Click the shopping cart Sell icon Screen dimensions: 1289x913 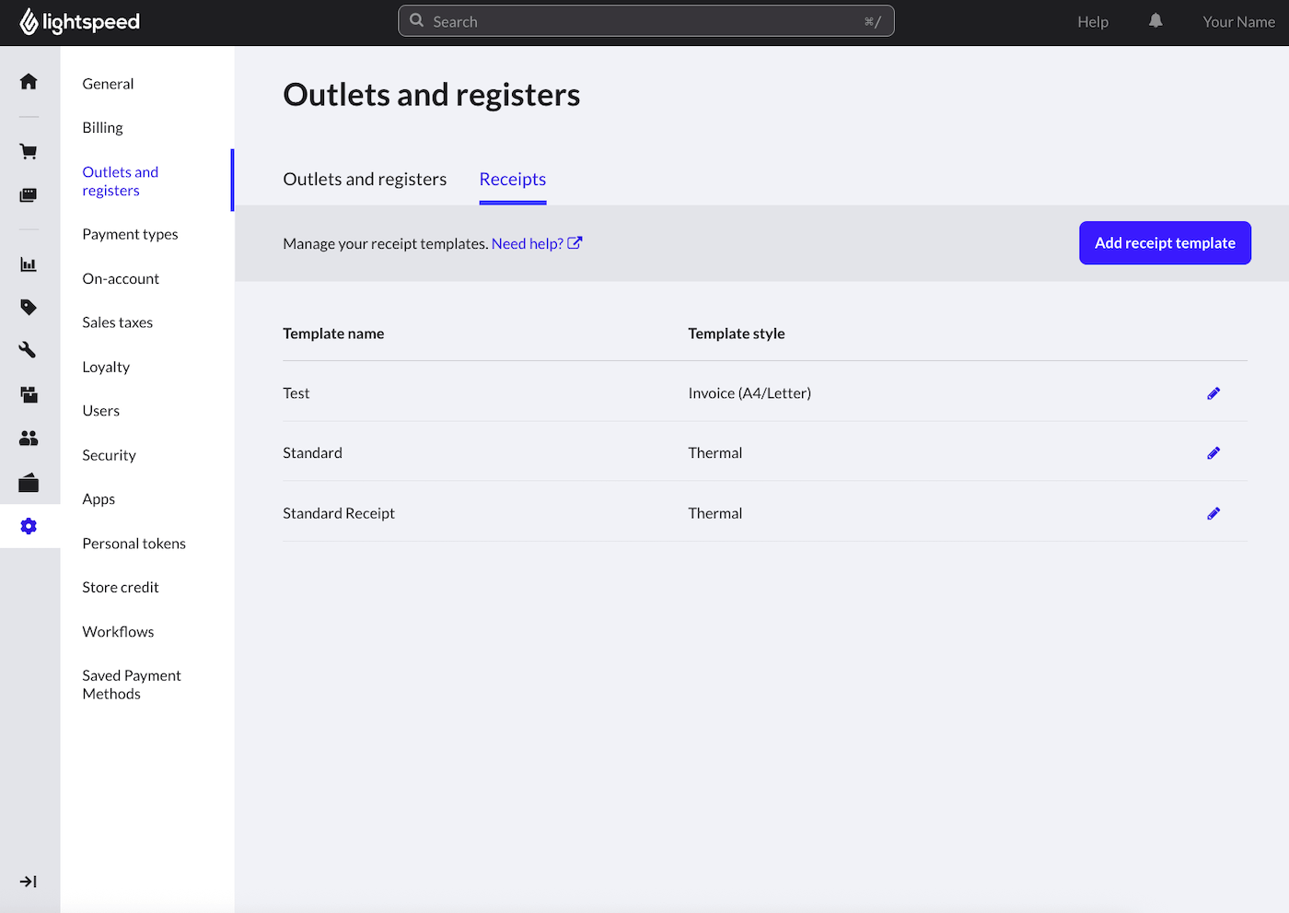29,152
